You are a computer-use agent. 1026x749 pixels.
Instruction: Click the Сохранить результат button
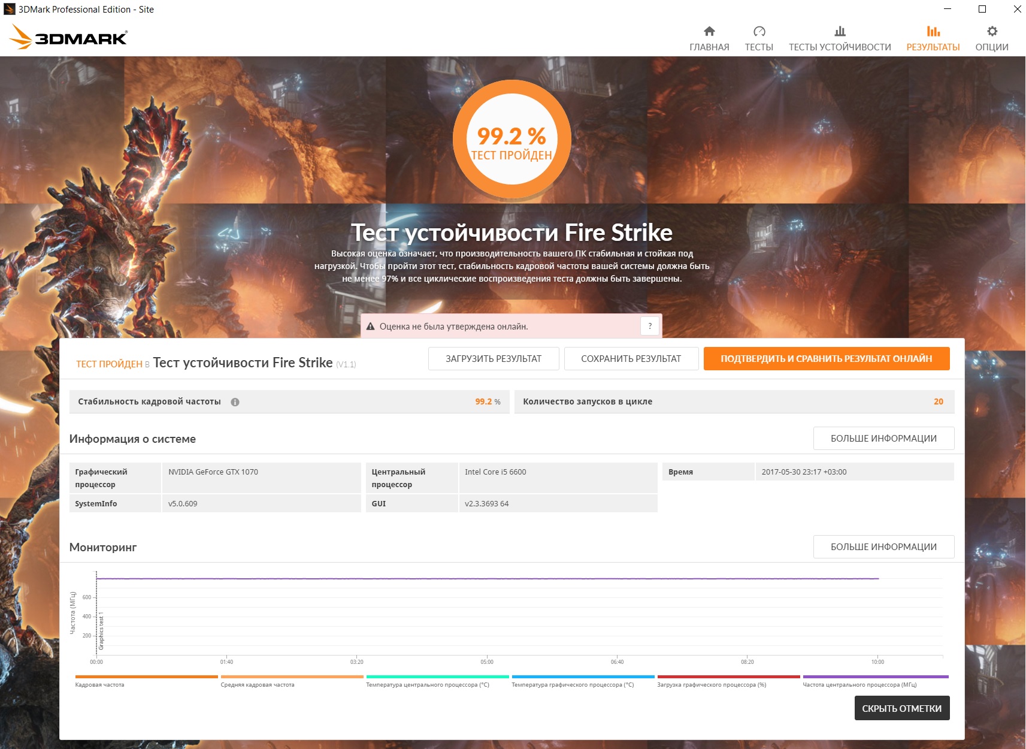click(631, 358)
